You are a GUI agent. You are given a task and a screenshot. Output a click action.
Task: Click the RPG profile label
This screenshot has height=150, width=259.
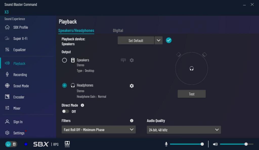[56, 144]
